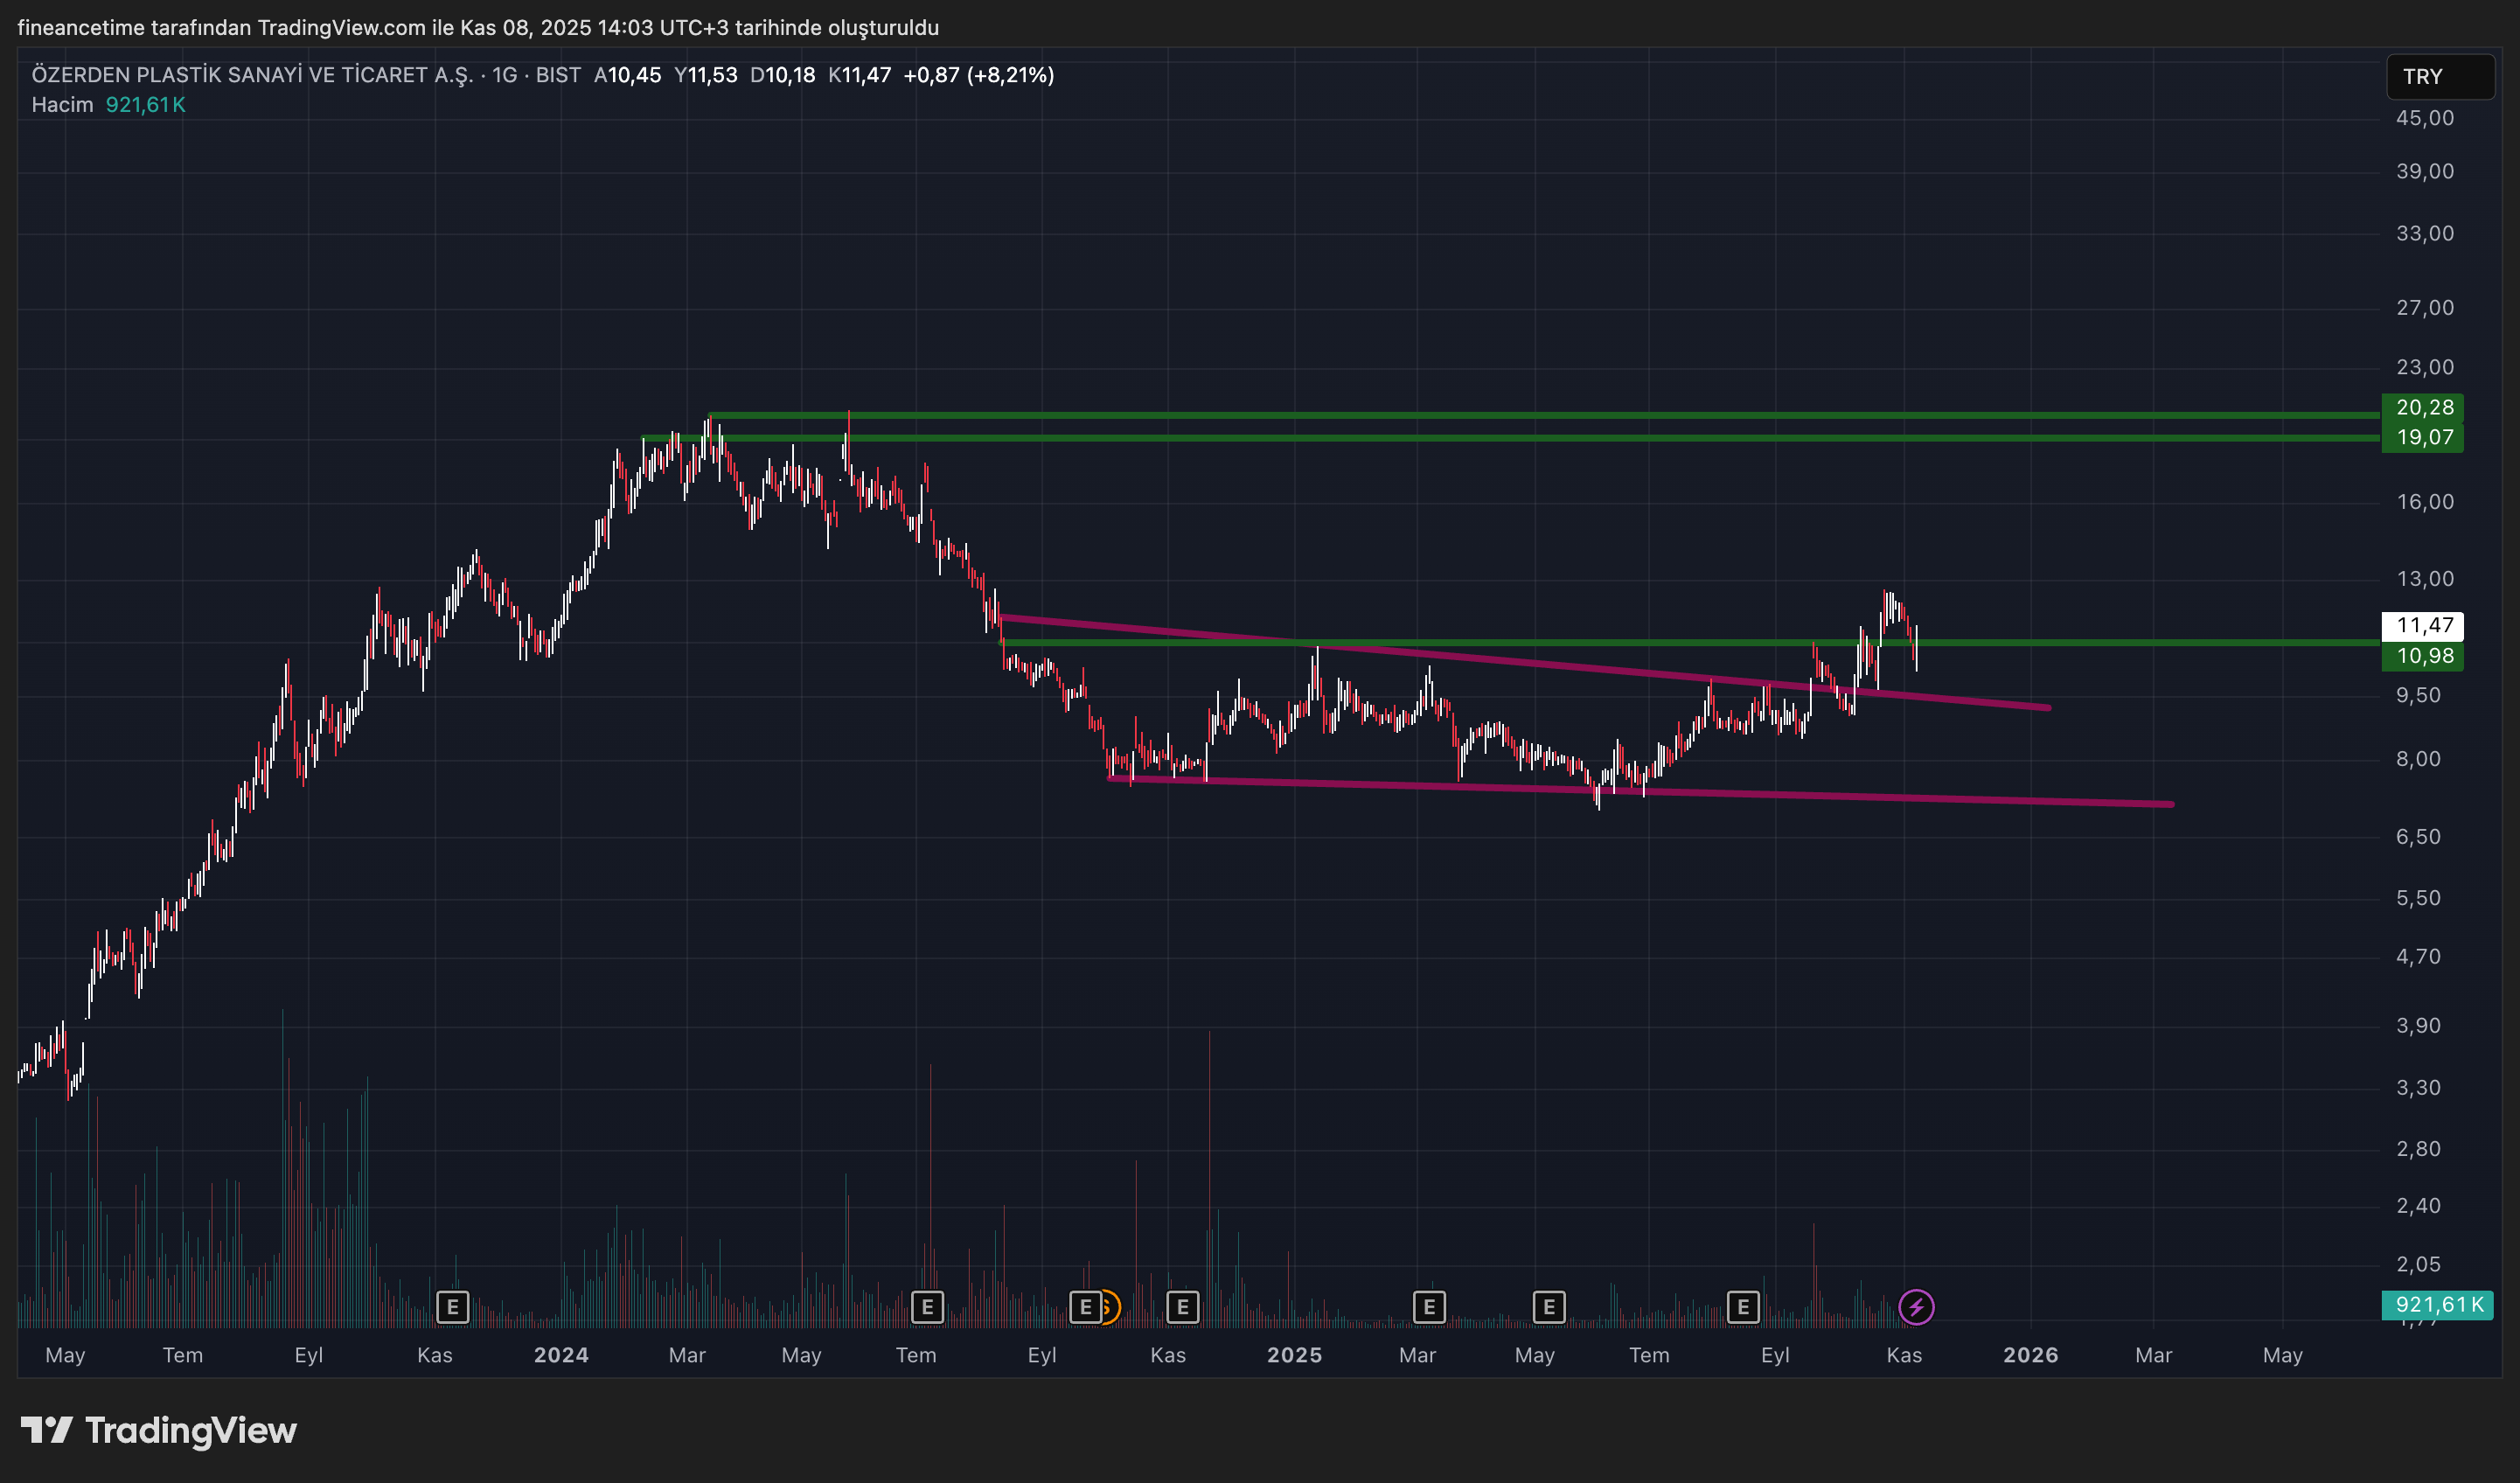Select the 20,28 green price label

pyautogui.click(x=2423, y=407)
